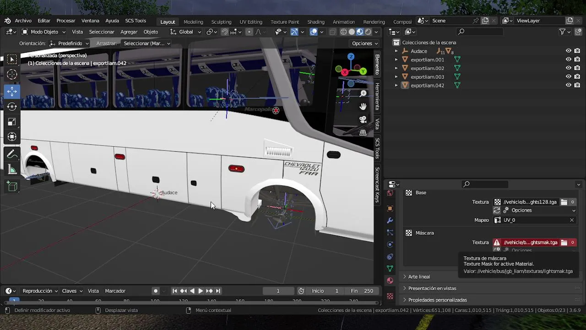Screen dimensions: 586x330
Task: Choose the Add Cube tool
Action: click(12, 186)
